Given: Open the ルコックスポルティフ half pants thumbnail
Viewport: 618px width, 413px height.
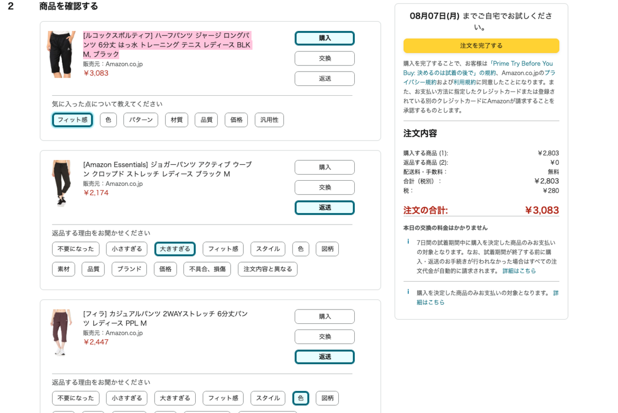Looking at the screenshot, I should 62,54.
